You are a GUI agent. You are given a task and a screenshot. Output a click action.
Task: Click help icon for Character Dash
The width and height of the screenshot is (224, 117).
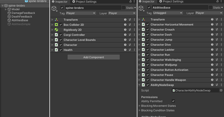point(212,35)
